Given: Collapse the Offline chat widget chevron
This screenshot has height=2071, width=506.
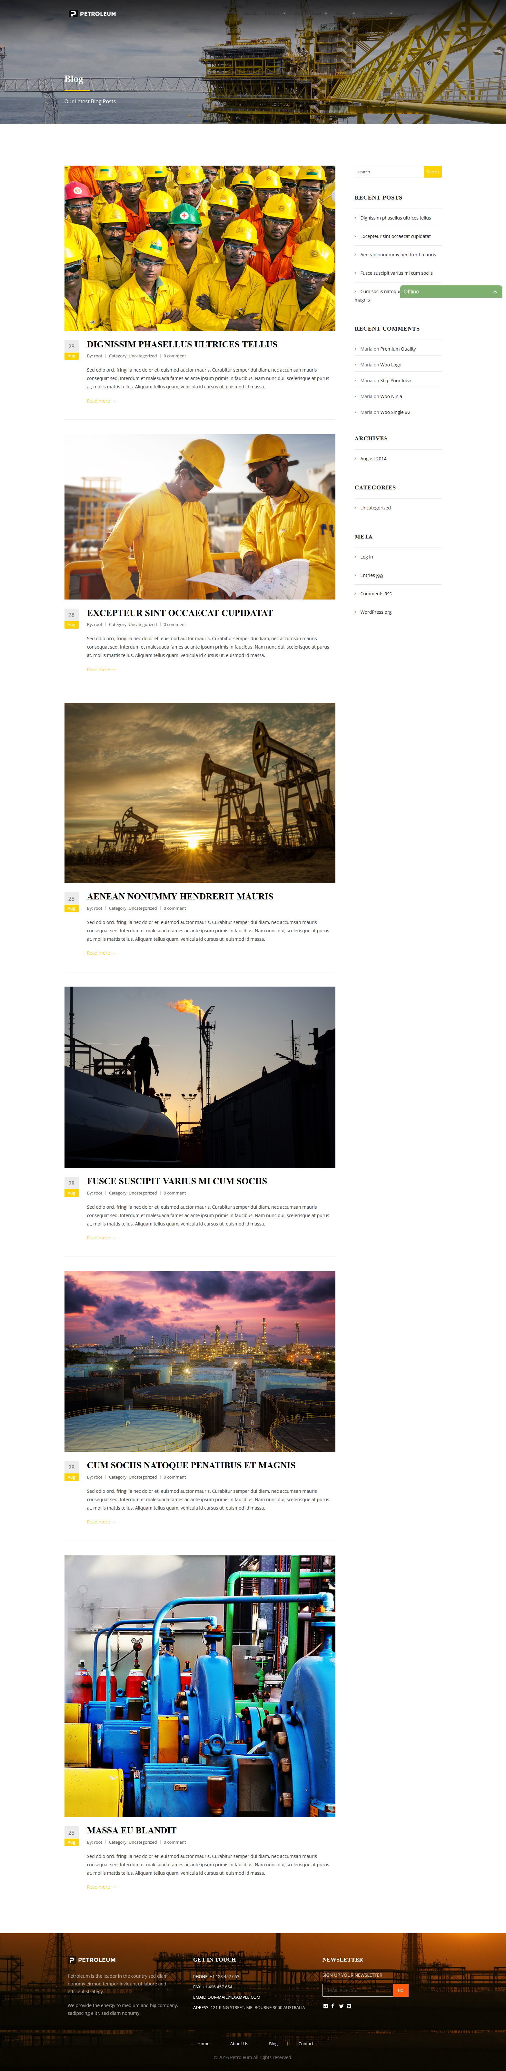Looking at the screenshot, I should click(495, 292).
